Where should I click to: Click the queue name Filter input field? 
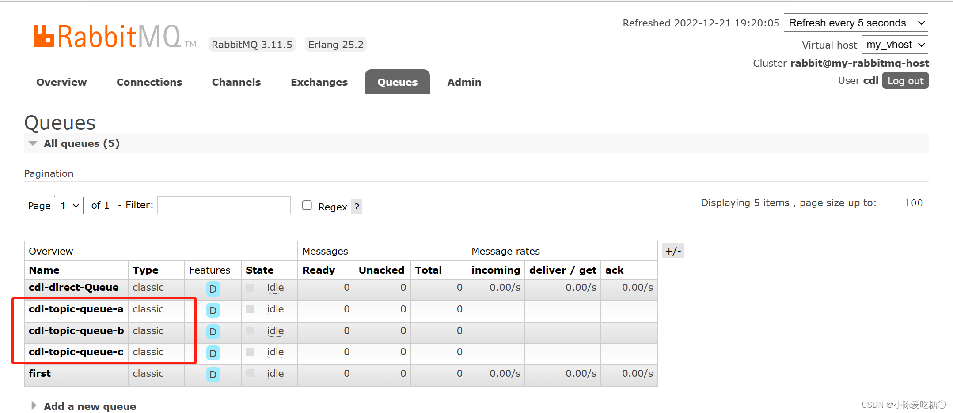[223, 205]
